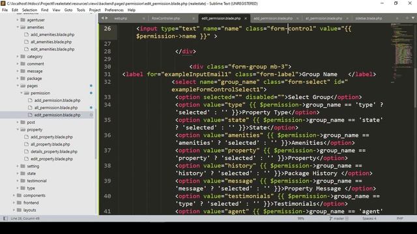Image resolution: width=417 pixels, height=234 pixels.
Task: Click the git branch icon beside master
Action: pyautogui.click(x=331, y=218)
